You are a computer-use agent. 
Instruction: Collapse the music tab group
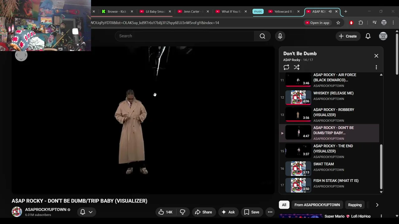click(x=258, y=12)
